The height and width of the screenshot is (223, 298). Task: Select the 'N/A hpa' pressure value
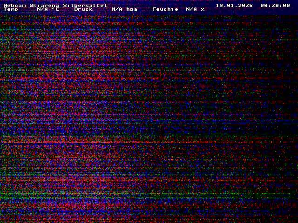[124, 9]
